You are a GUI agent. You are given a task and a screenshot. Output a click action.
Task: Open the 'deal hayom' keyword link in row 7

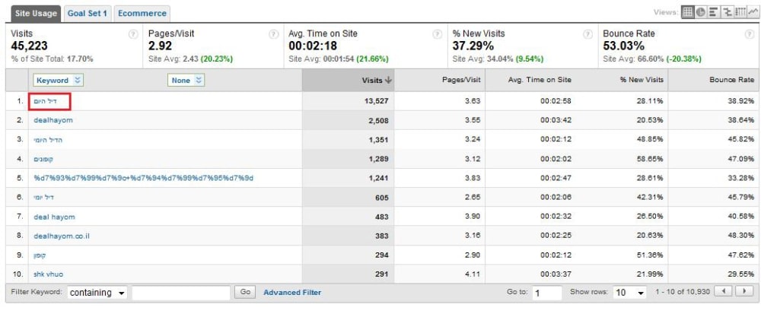54,217
